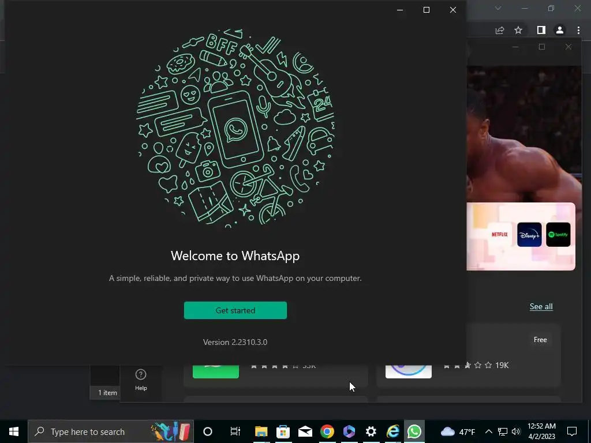The image size is (591, 443).
Task: Click the Spotify tile in Store banner
Action: 558,234
